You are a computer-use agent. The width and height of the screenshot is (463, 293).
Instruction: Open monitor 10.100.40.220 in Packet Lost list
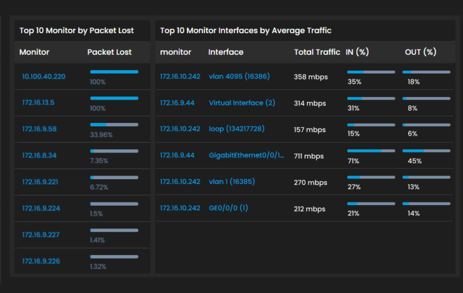coord(43,77)
